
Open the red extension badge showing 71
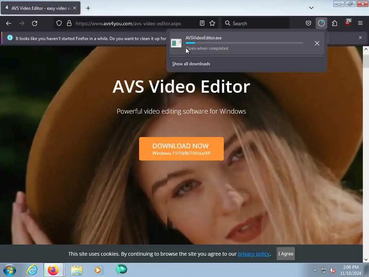tap(348, 23)
